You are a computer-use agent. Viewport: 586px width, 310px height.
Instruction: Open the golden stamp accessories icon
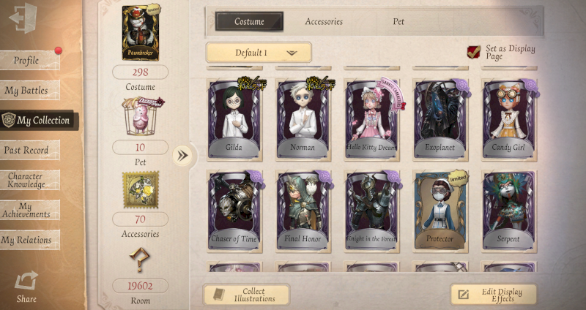pos(141,189)
